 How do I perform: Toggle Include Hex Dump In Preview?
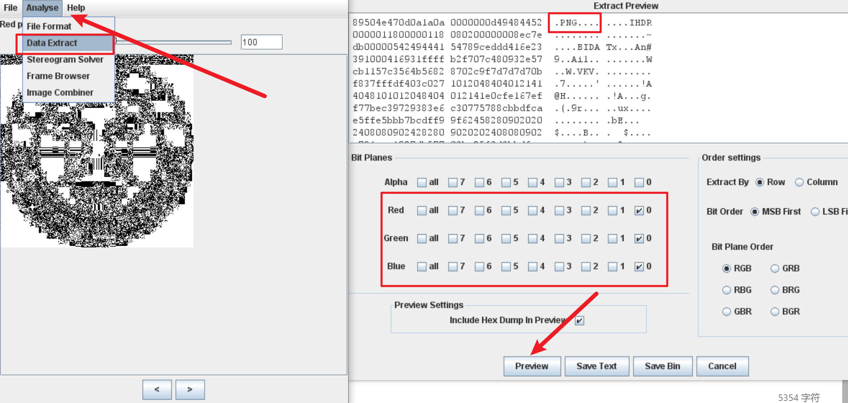[x=579, y=320]
